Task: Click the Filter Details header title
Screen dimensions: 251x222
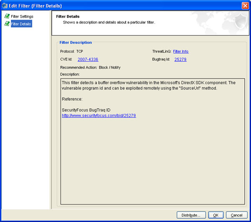Action: [68, 16]
